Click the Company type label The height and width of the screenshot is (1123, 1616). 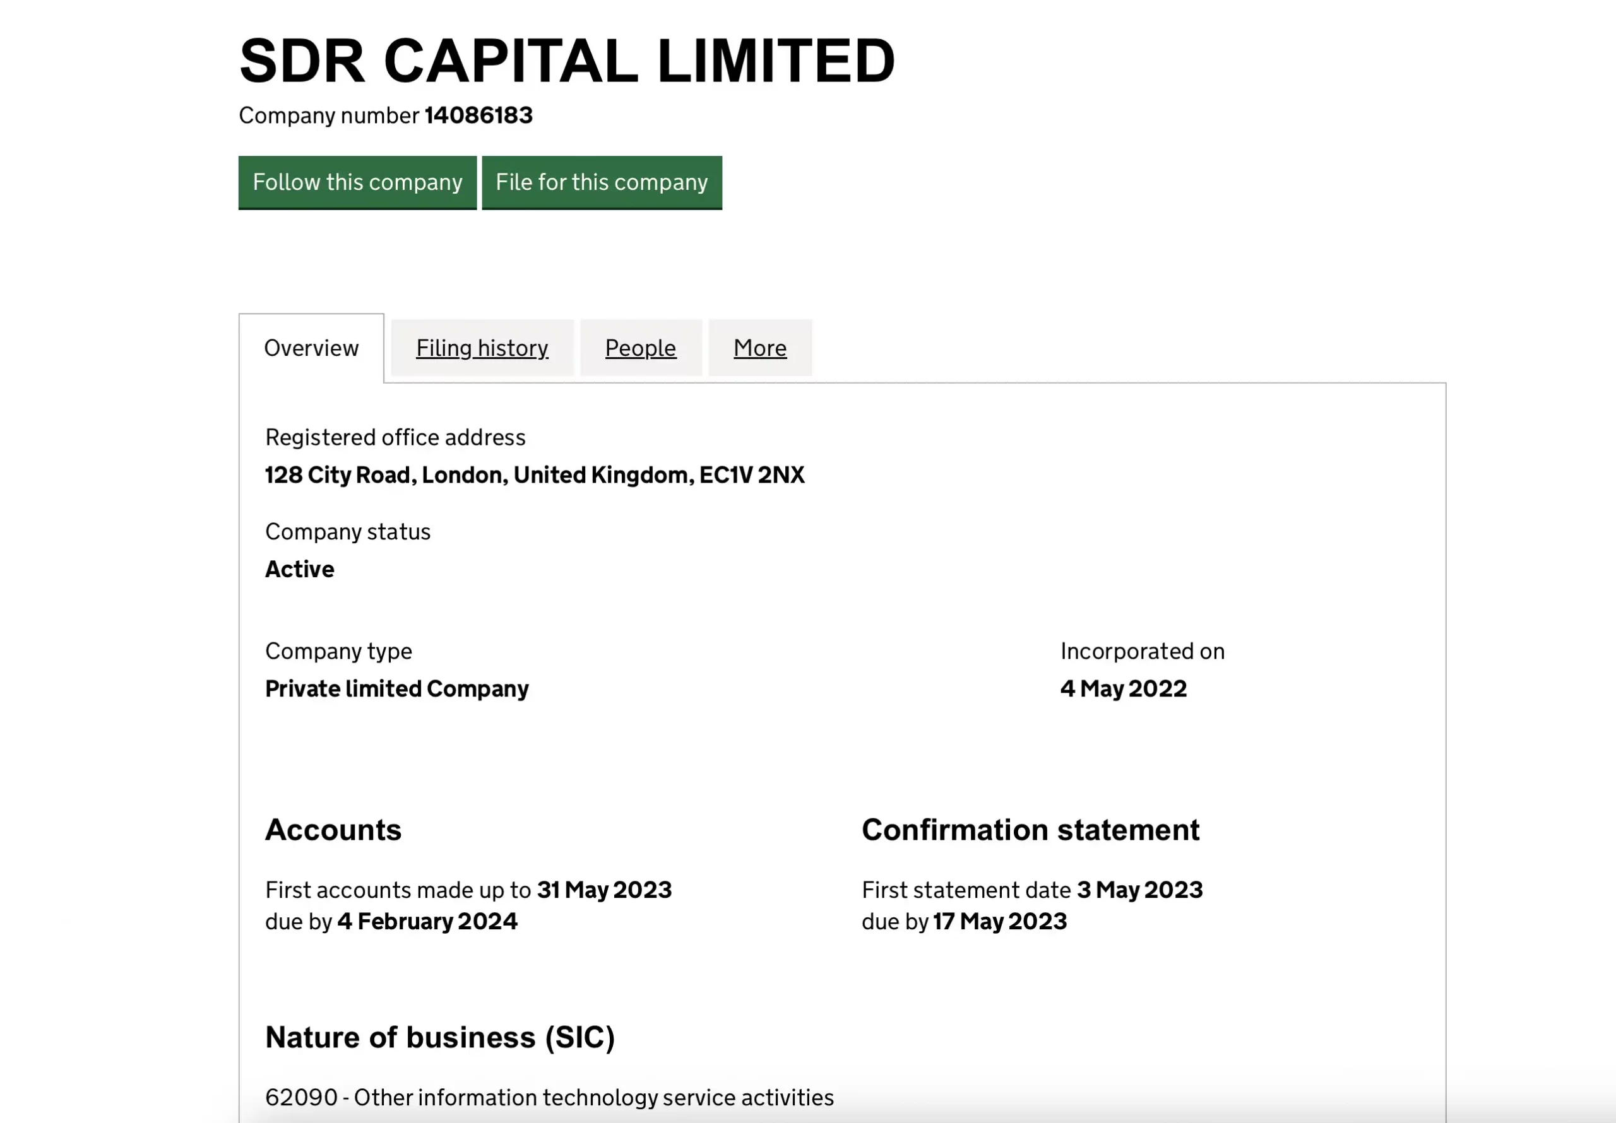pos(338,652)
